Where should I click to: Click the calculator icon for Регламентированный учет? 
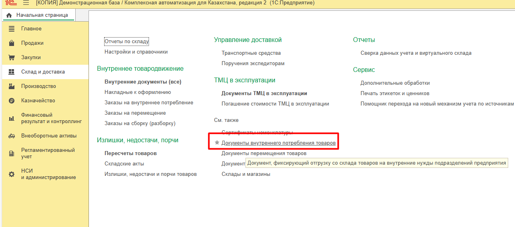(x=12, y=153)
